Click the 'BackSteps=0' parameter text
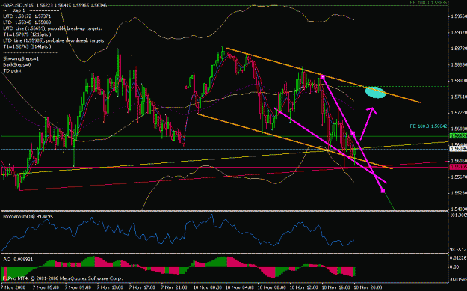 coord(17,64)
